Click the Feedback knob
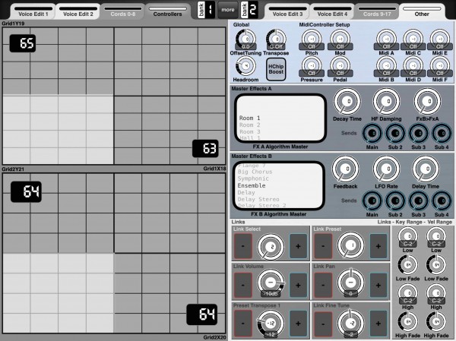Screen dimensions: 456x341 click(345, 169)
